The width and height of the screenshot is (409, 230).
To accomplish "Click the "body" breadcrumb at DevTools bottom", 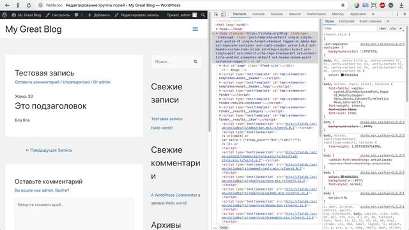I will pyautogui.click(x=224, y=227).
